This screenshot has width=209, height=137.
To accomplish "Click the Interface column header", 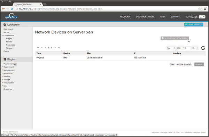I will [177, 53].
